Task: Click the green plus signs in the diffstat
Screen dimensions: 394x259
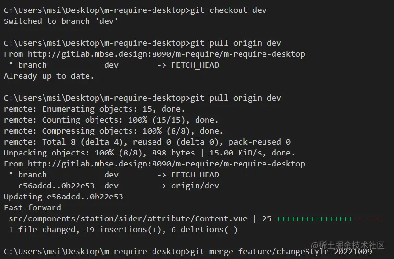Action: click(x=314, y=218)
